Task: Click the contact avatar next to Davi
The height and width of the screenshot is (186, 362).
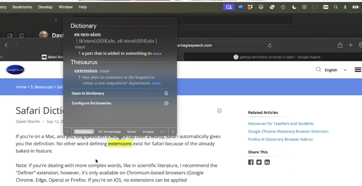Action: click(43, 35)
